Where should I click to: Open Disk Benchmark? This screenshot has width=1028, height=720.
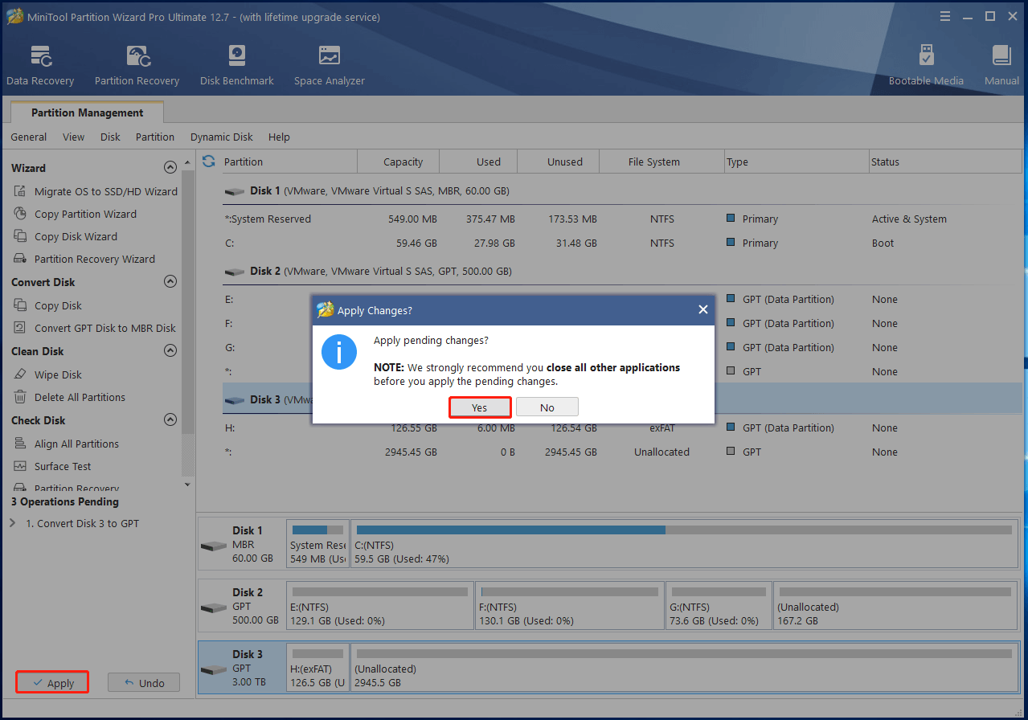coord(236,65)
